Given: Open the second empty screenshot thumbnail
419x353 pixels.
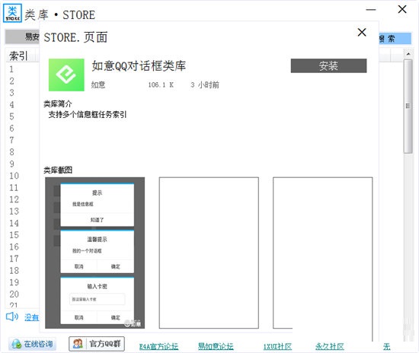Looking at the screenshot, I should (x=209, y=253).
